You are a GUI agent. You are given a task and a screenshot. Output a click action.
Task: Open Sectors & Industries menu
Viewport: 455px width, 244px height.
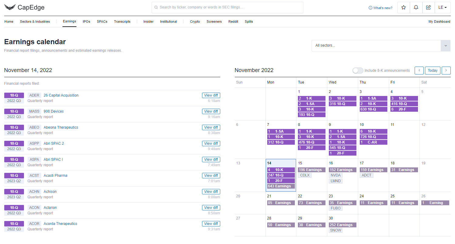pos(35,21)
